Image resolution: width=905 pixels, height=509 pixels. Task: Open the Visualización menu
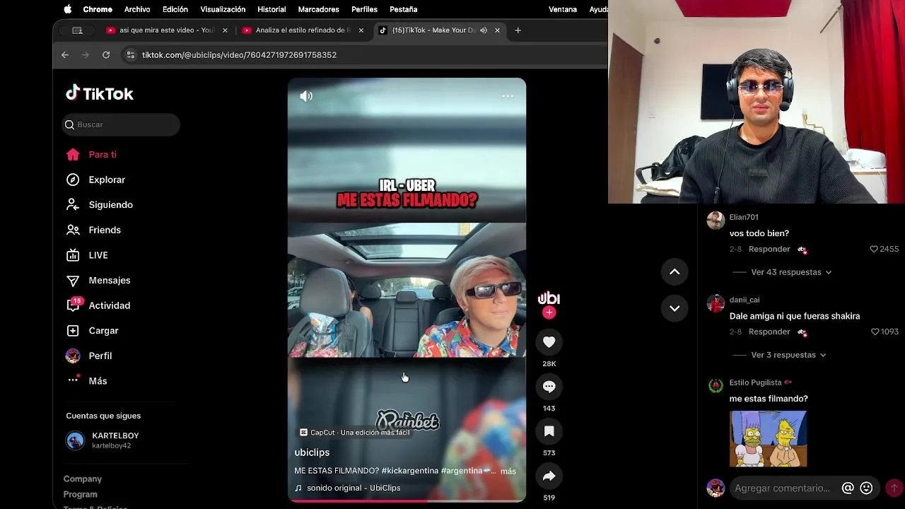point(223,9)
